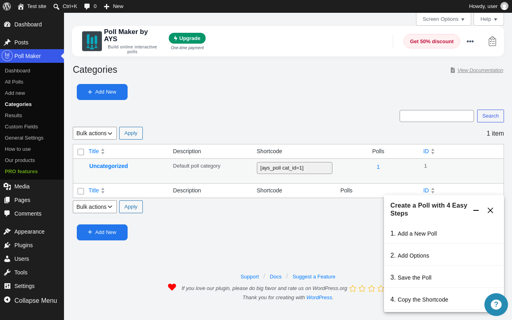Click the Poll Maker sidebar icon

[x=7, y=56]
